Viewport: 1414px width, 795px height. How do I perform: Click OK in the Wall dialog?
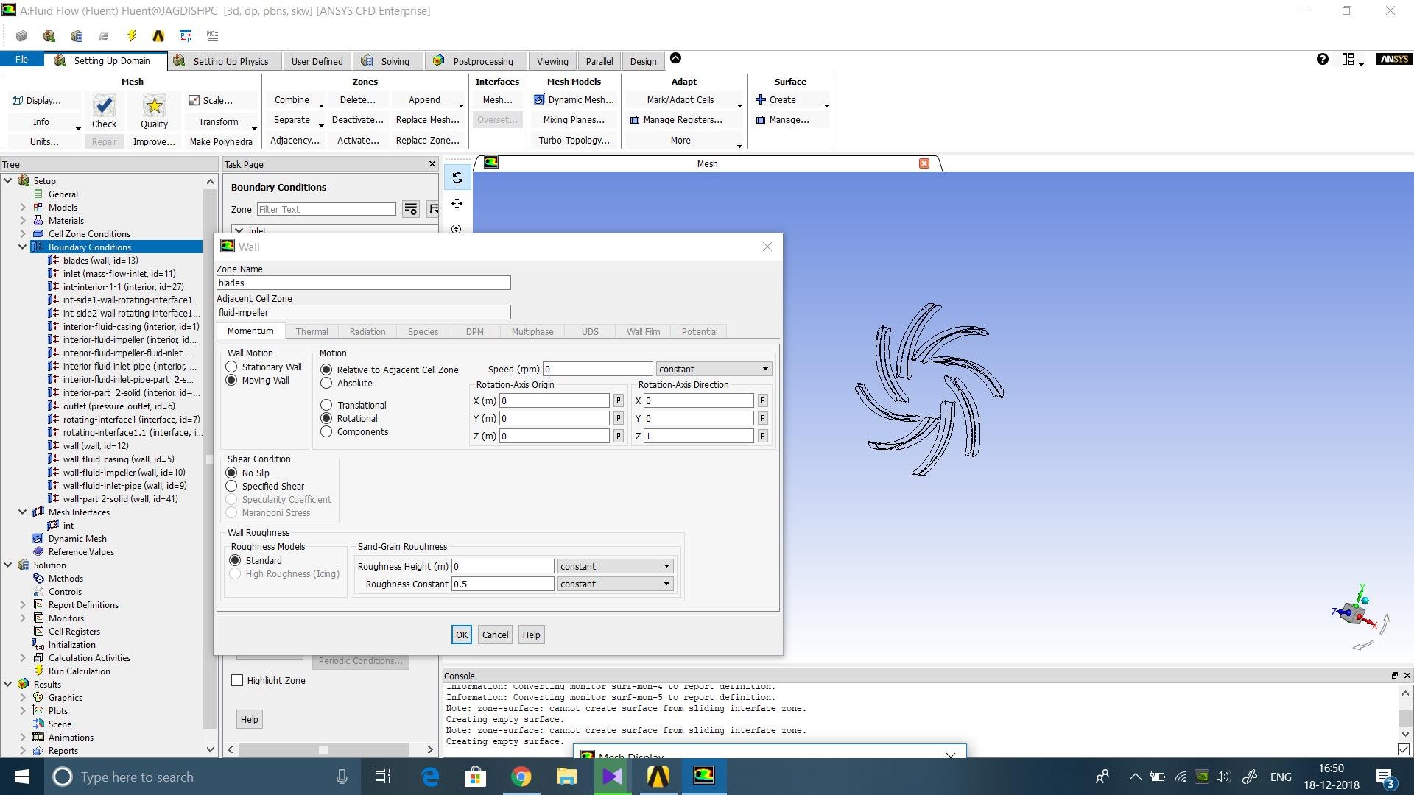[x=461, y=635]
